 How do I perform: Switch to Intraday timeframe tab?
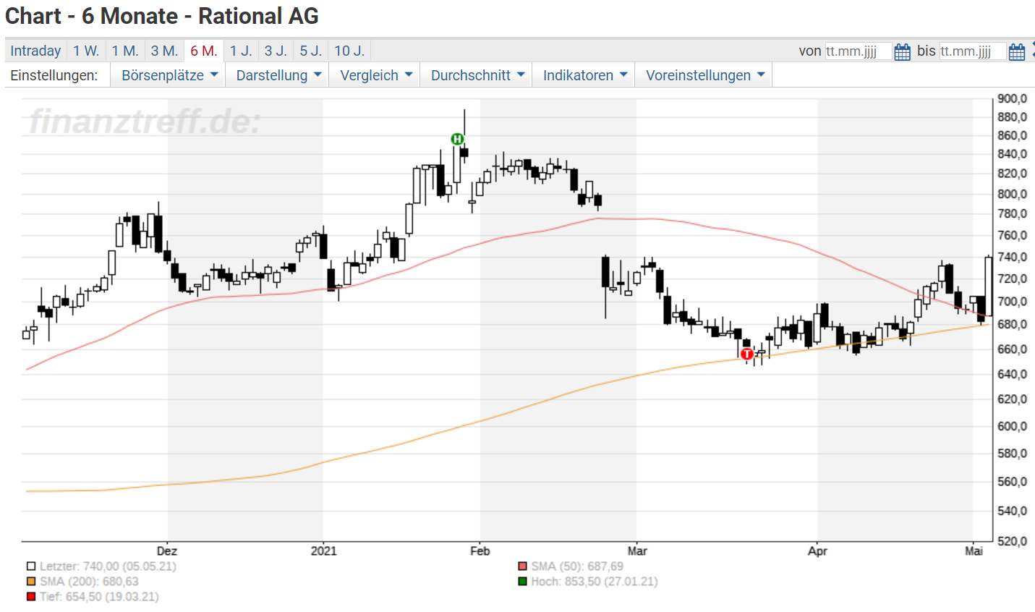tap(35, 51)
